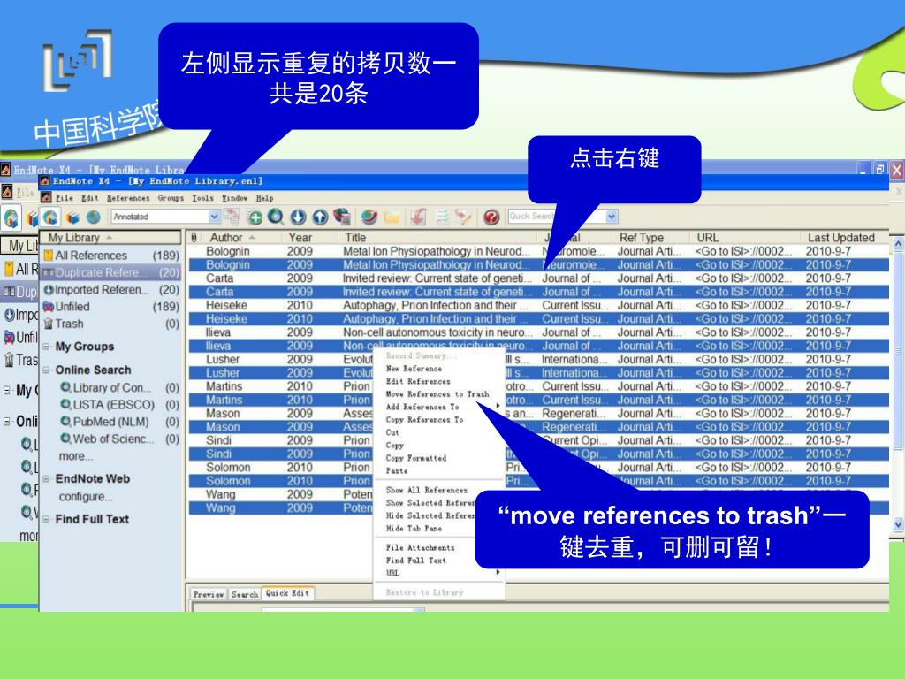Screen dimensions: 905x679
Task: Choose File Attachments in context menu
Action: click(420, 547)
